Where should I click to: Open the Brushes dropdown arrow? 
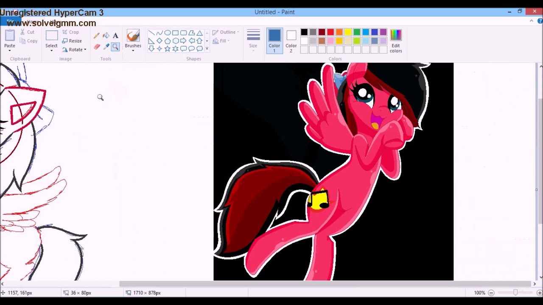(133, 51)
